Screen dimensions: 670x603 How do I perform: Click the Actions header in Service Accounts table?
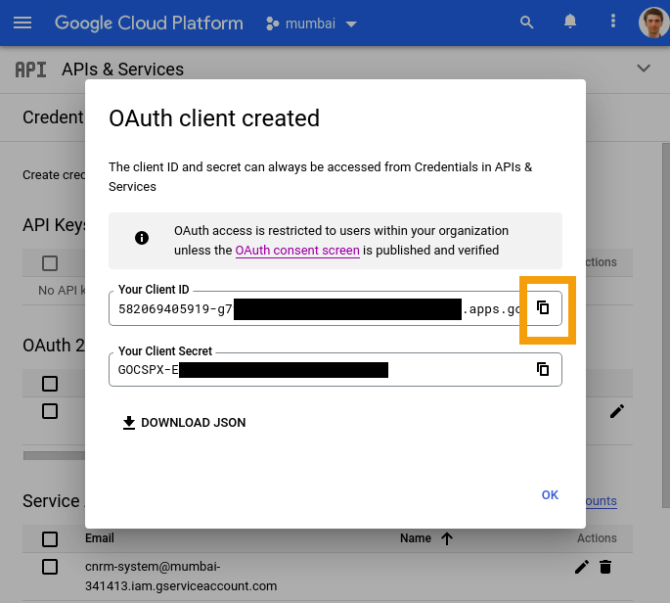coord(597,538)
